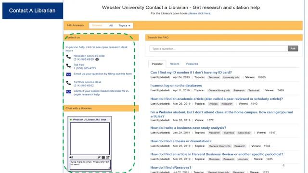Screen dimensions: 308x173
Task: Click the phone icon beside 1st floor service desk
Action: (x=68, y=83)
